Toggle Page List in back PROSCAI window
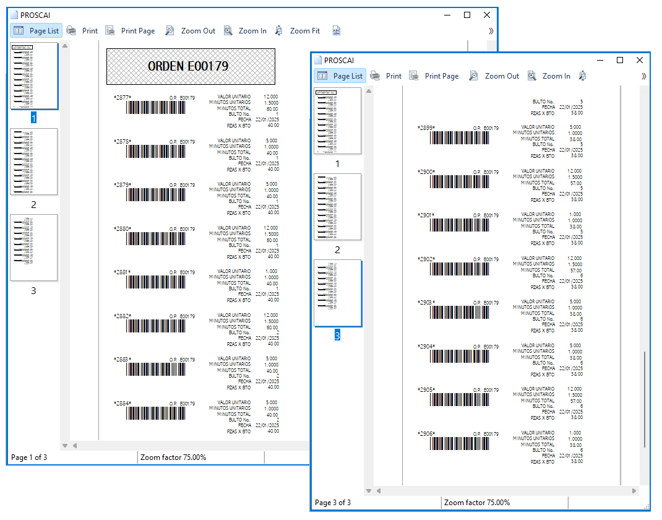Image resolution: width=662 pixels, height=520 pixels. click(37, 31)
